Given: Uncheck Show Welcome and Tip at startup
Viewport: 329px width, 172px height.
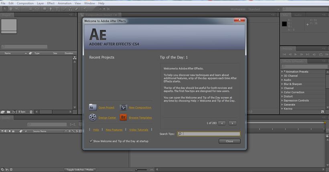Looking at the screenshot, I should tap(91, 141).
